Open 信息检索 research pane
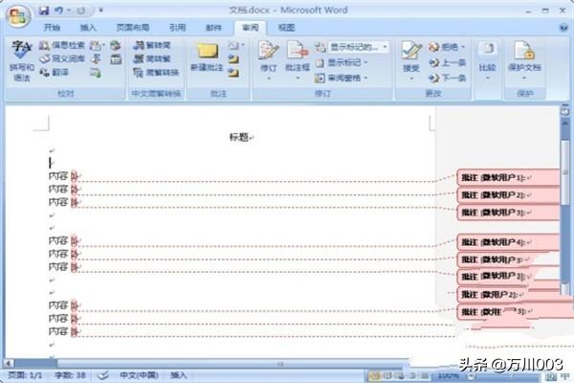The height and width of the screenshot is (383, 574). tap(62, 45)
